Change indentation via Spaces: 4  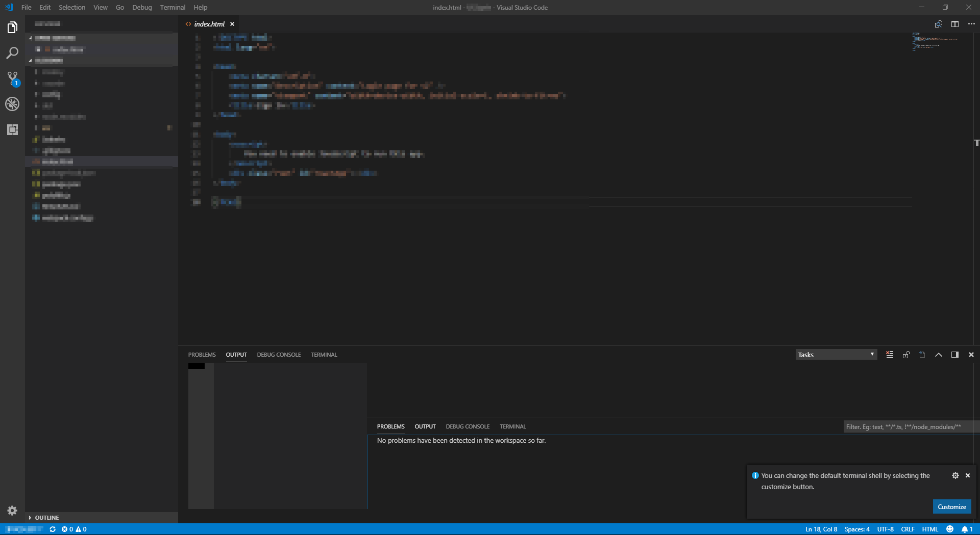(x=857, y=529)
